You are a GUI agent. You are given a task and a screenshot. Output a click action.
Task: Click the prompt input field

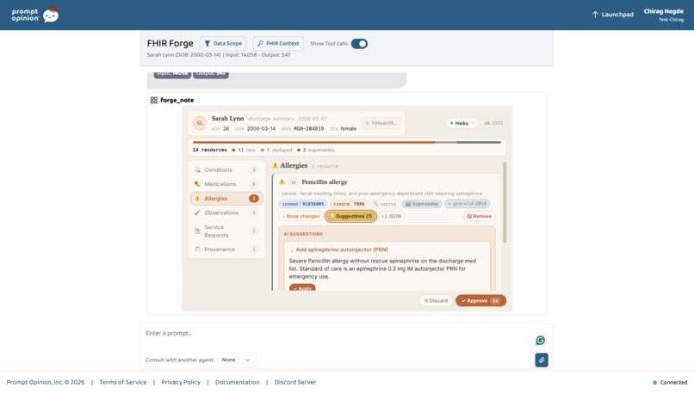[337, 334]
